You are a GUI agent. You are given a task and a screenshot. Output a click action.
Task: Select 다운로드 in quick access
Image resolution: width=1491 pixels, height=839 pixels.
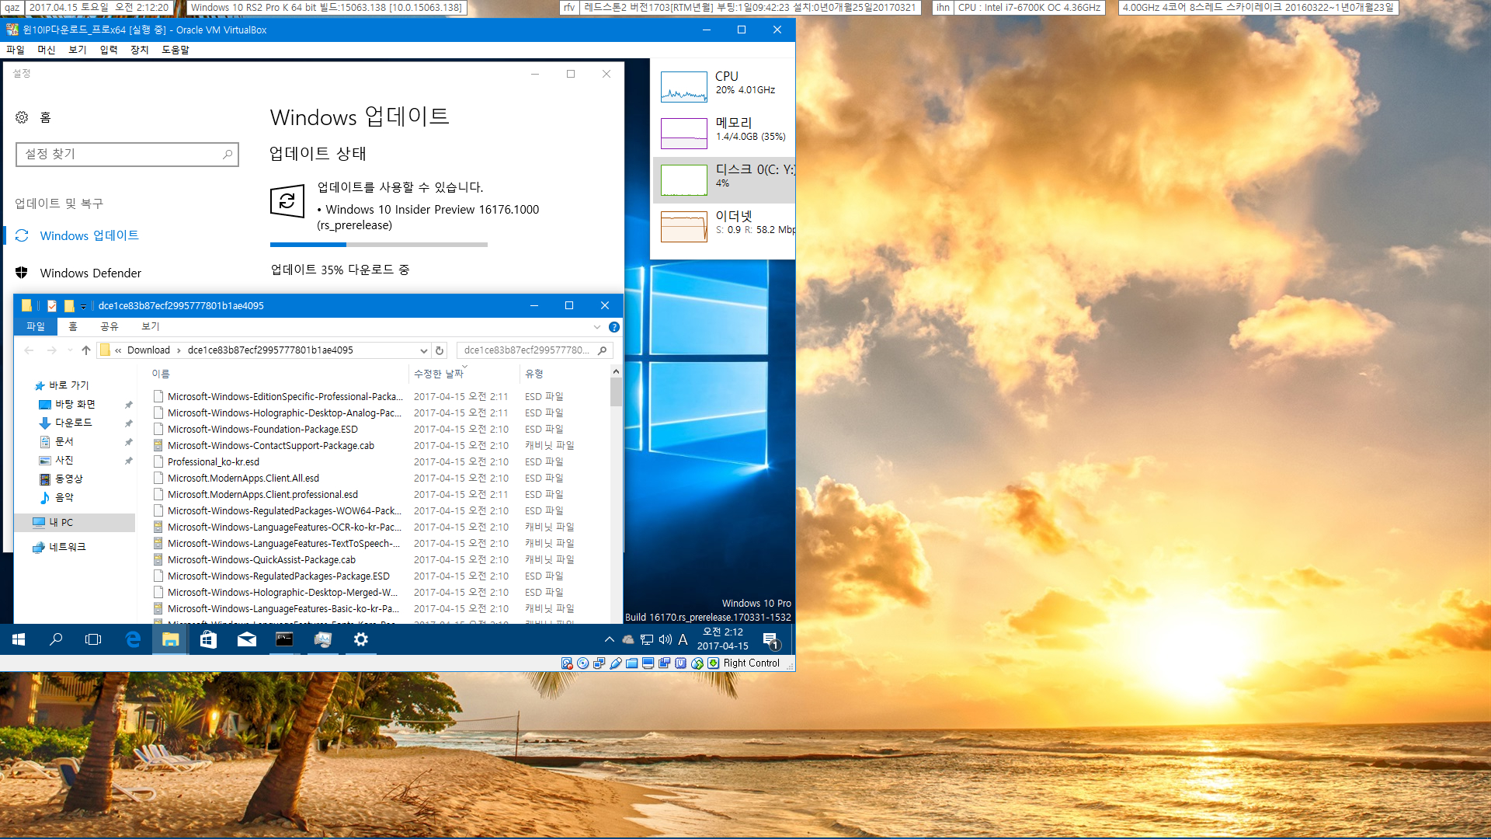[x=74, y=423]
